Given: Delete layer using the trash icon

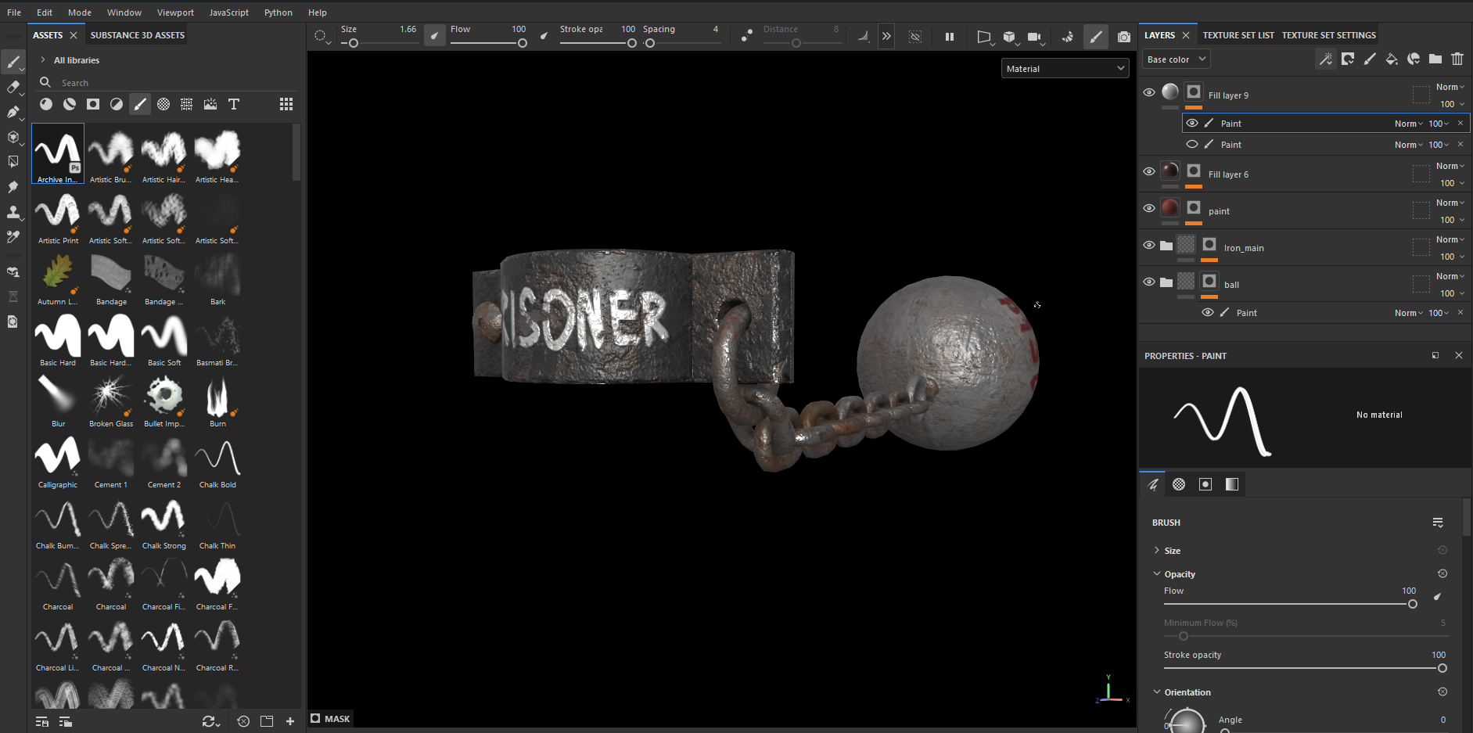Looking at the screenshot, I should click(x=1457, y=59).
